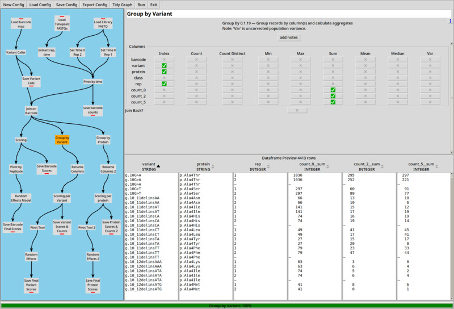Viewport: 454px width, 309px height.
Task: Select the Rename Columns node
Action: 77,169
